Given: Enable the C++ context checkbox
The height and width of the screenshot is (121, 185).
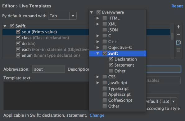Looking at the screenshot, I should [x=105, y=42].
